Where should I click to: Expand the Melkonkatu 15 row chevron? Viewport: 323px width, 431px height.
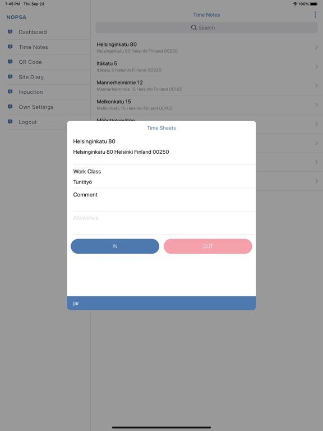316,105
